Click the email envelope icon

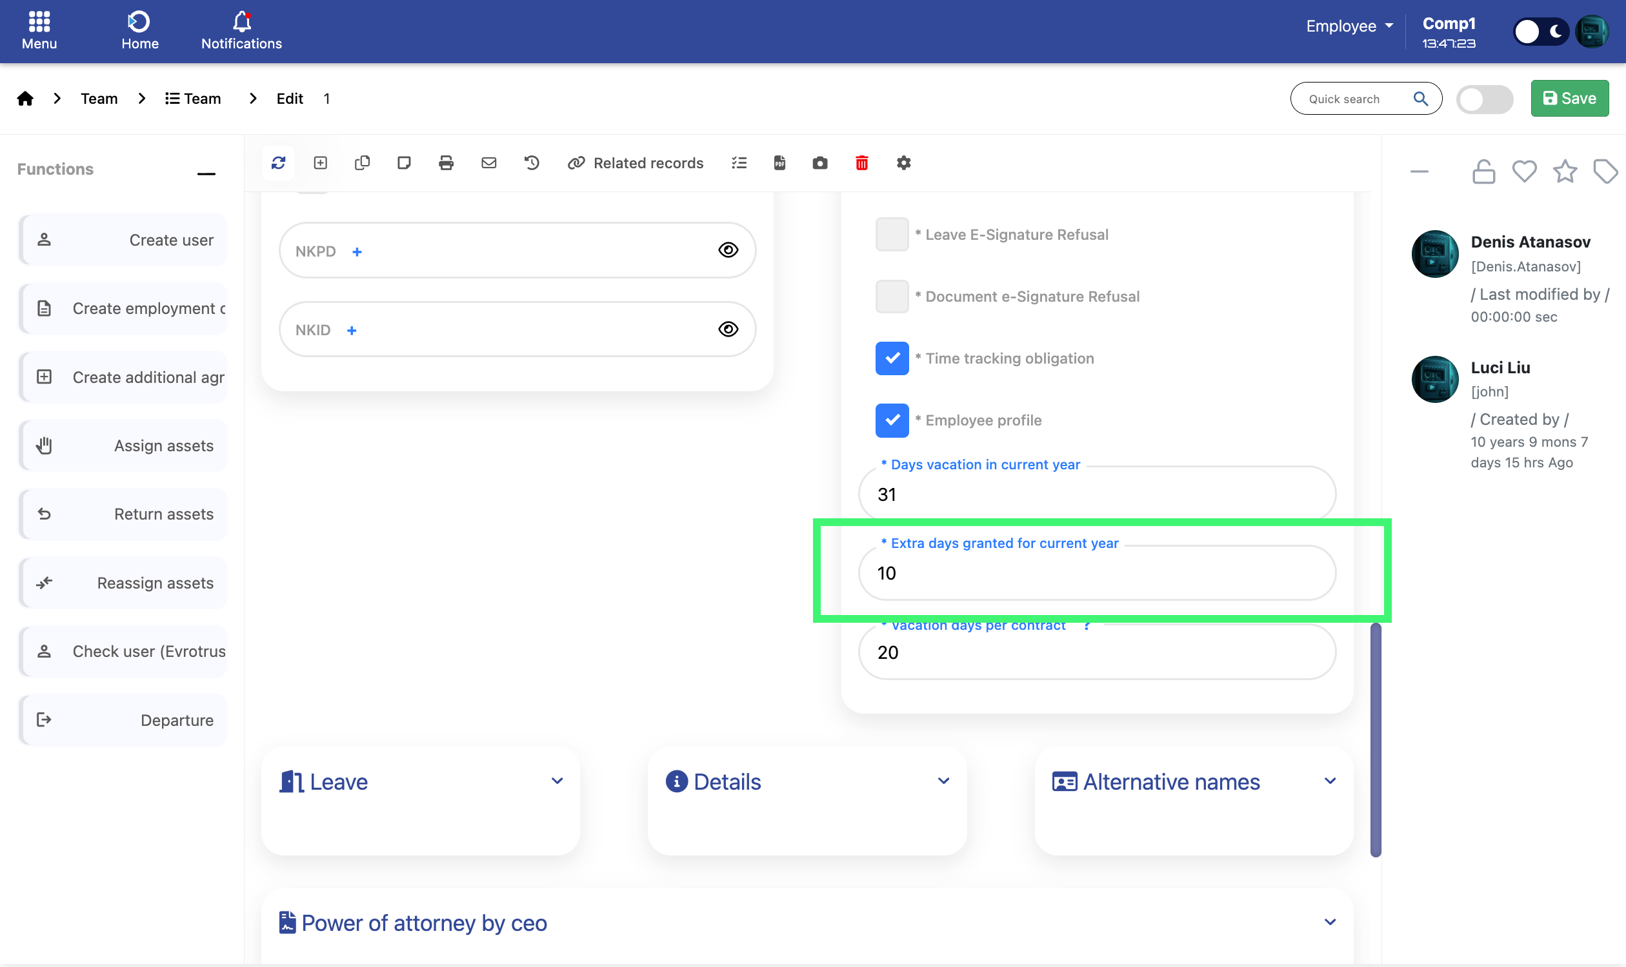488,163
